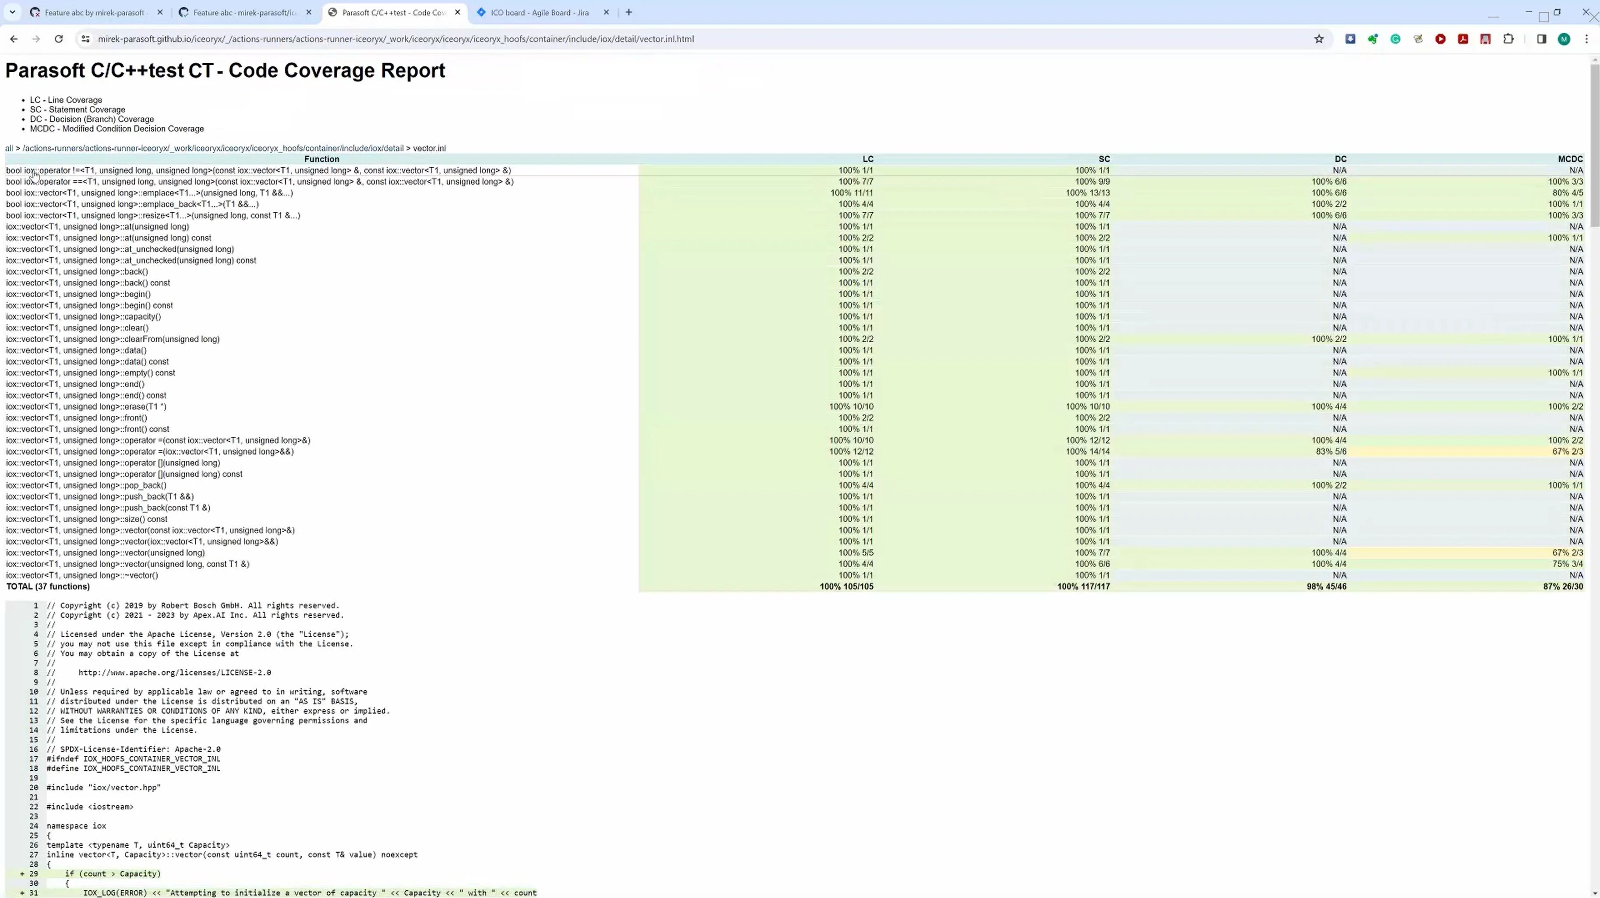Open the site information icon in address bar
Screen dimensions: 1600x898
coord(86,39)
